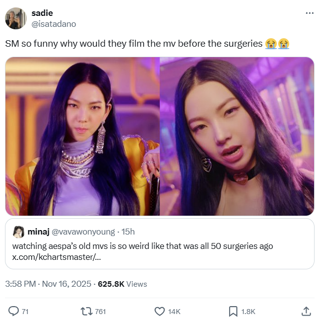Image resolution: width=323 pixels, height=322 pixels.
Task: Click the @vavawonyoung handle
Action: (83, 232)
